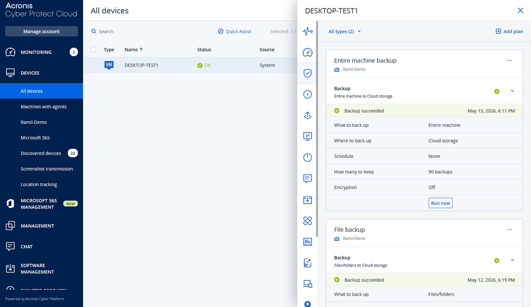Viewport: 531px width, 307px height.
Task: Open the three-dot menu for Entire machine backup
Action: pyautogui.click(x=510, y=60)
